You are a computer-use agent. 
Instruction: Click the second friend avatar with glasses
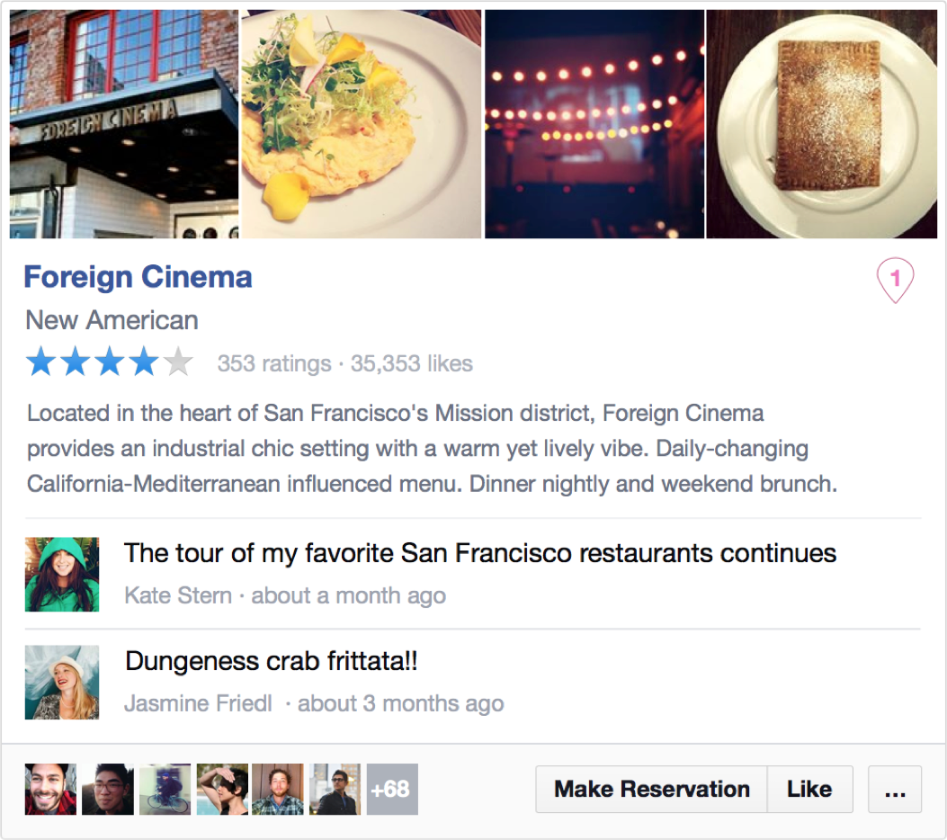click(x=108, y=789)
